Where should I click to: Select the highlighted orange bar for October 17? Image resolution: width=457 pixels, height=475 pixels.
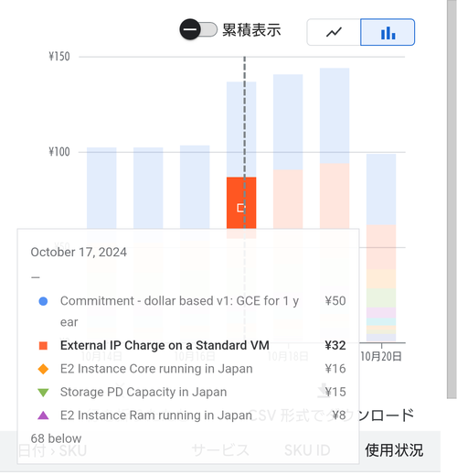[x=241, y=202]
